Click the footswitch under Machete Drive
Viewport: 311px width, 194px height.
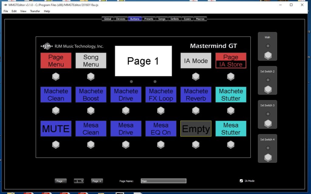pyautogui.click(x=126, y=111)
